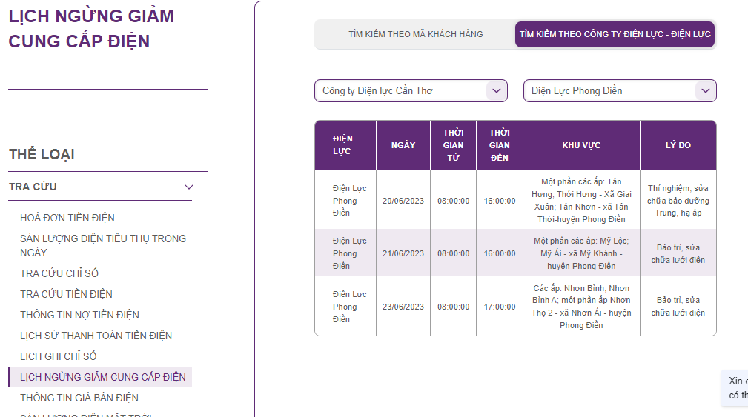
Task: Open the Công ty Điện lực Cần Thơ dropdown
Action: (411, 91)
